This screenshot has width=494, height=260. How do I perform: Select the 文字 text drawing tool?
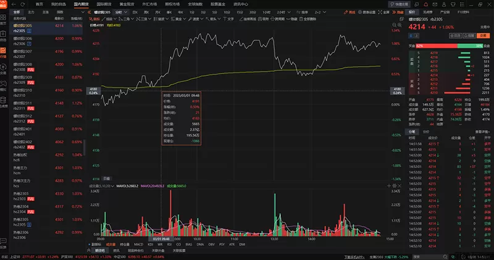coord(228,19)
